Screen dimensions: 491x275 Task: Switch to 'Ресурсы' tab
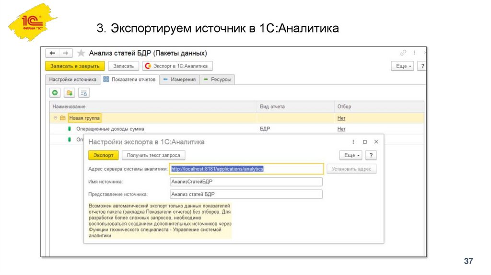click(217, 80)
